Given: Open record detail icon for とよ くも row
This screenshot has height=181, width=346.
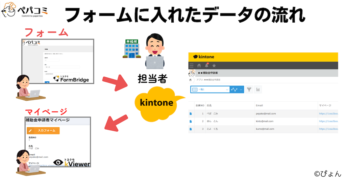Looking at the screenshot, I should pos(191,129).
